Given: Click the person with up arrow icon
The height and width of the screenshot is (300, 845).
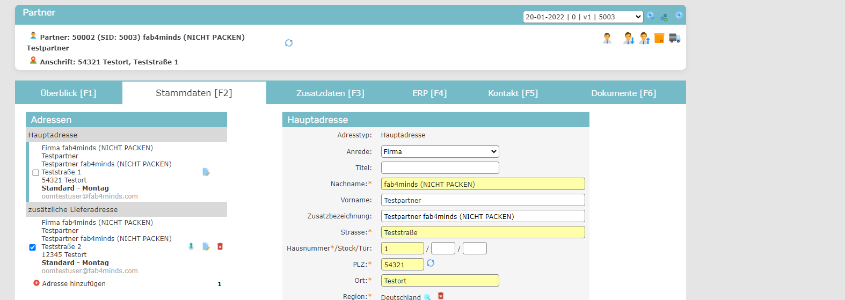Looking at the screenshot, I should click(644, 38).
